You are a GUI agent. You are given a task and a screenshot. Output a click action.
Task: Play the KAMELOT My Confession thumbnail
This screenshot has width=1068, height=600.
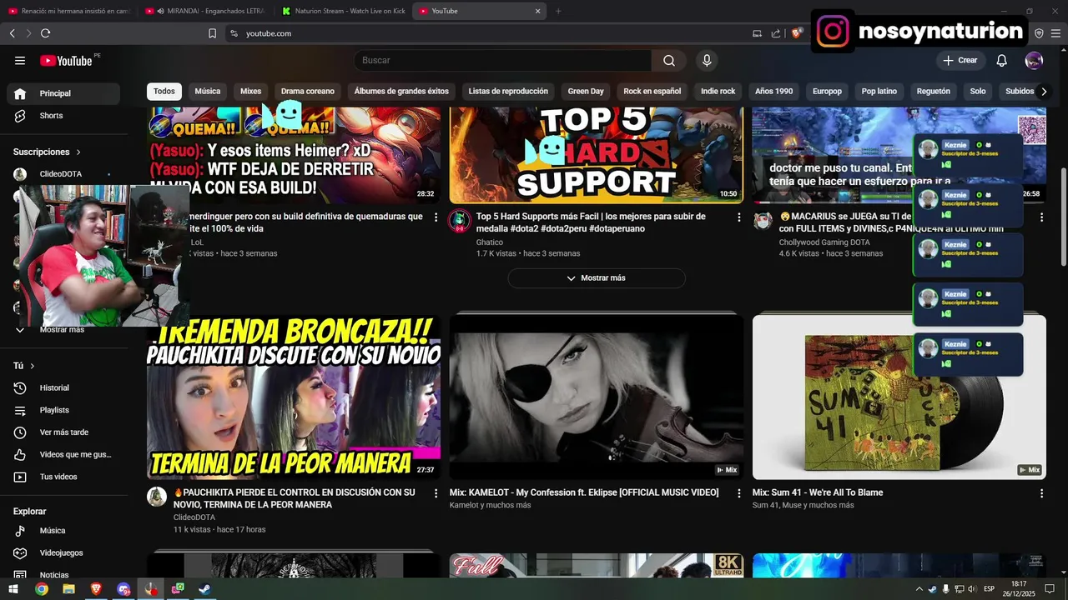(x=597, y=397)
